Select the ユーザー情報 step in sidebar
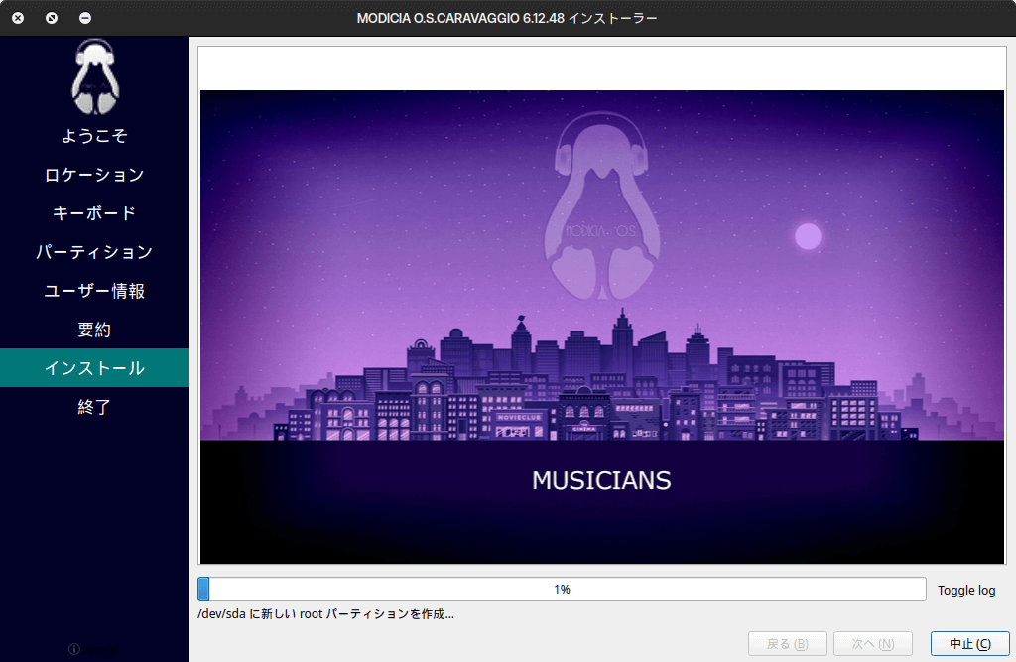The image size is (1016, 662). (x=94, y=291)
